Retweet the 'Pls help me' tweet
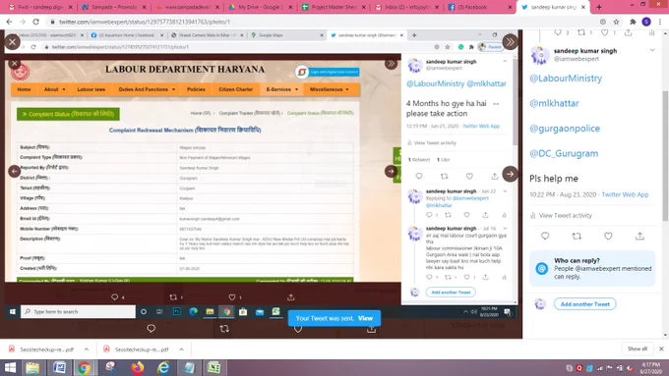The image size is (669, 376). [577, 236]
